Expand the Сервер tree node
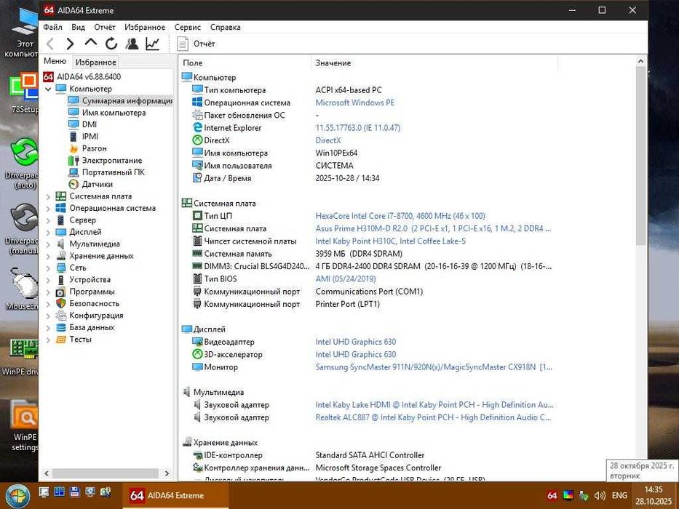Image resolution: width=679 pixels, height=509 pixels. tap(48, 220)
